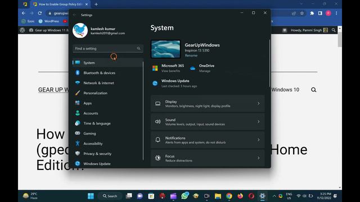Click the Windows 10 menu item on website

pyautogui.click(x=285, y=90)
